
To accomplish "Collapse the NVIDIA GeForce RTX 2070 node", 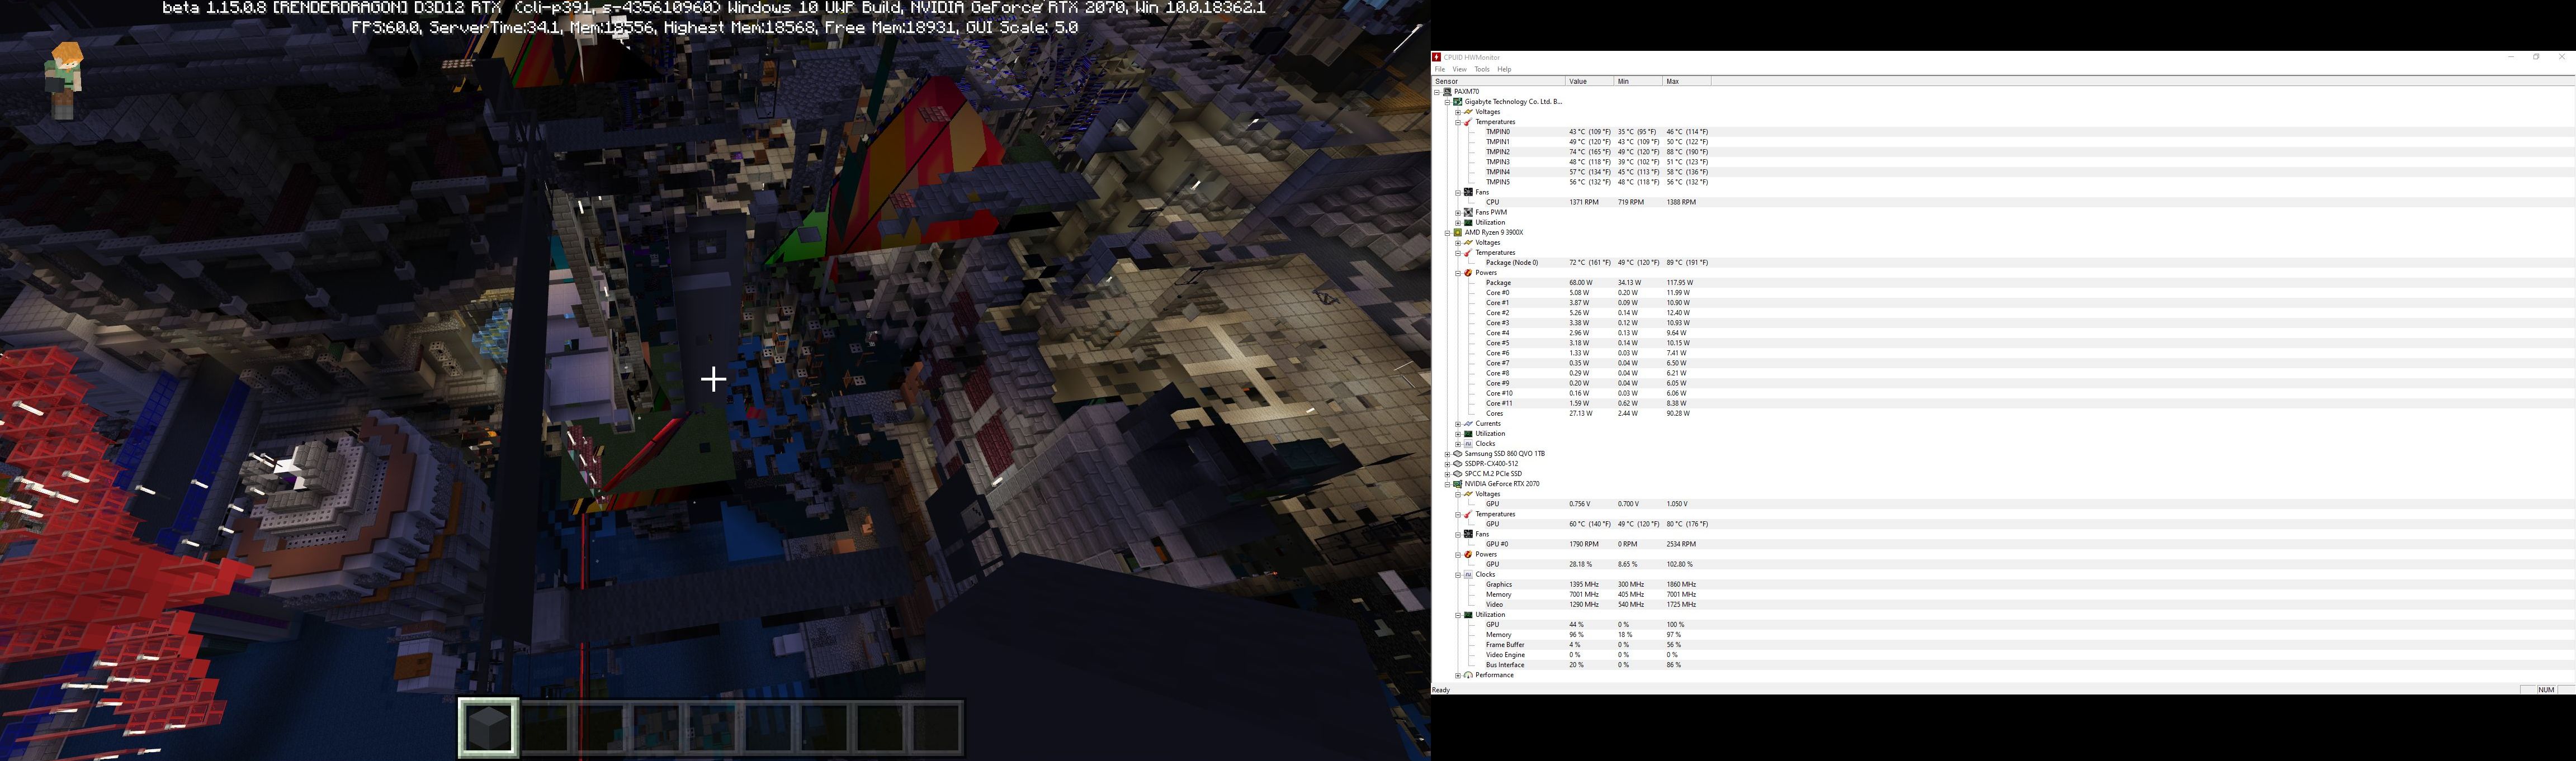I will (1447, 484).
